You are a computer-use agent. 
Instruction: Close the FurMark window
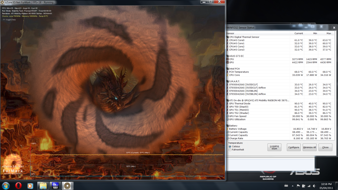pyautogui.click(x=219, y=2)
